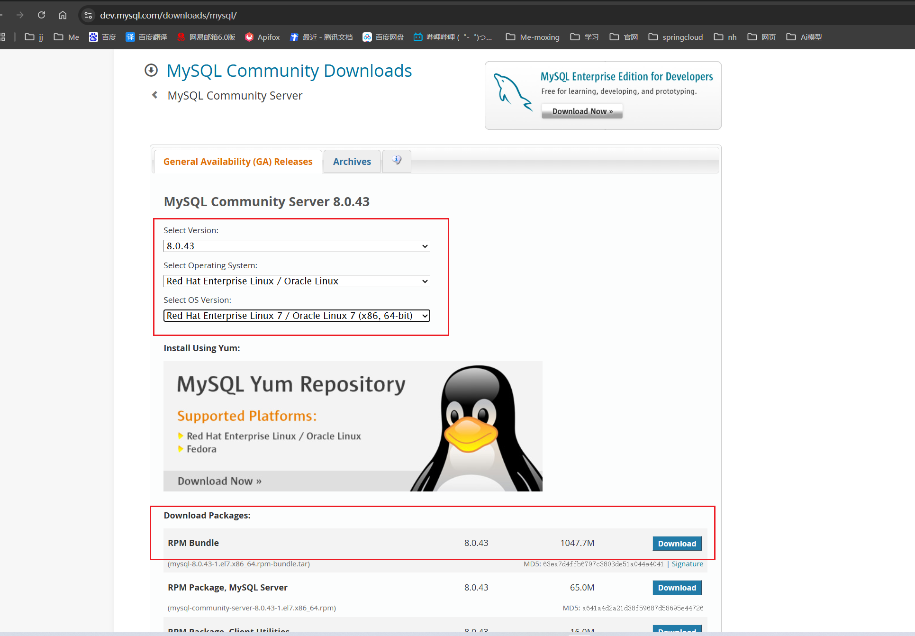The width and height of the screenshot is (915, 636).
Task: Download the RPM Bundle package
Action: click(x=677, y=543)
